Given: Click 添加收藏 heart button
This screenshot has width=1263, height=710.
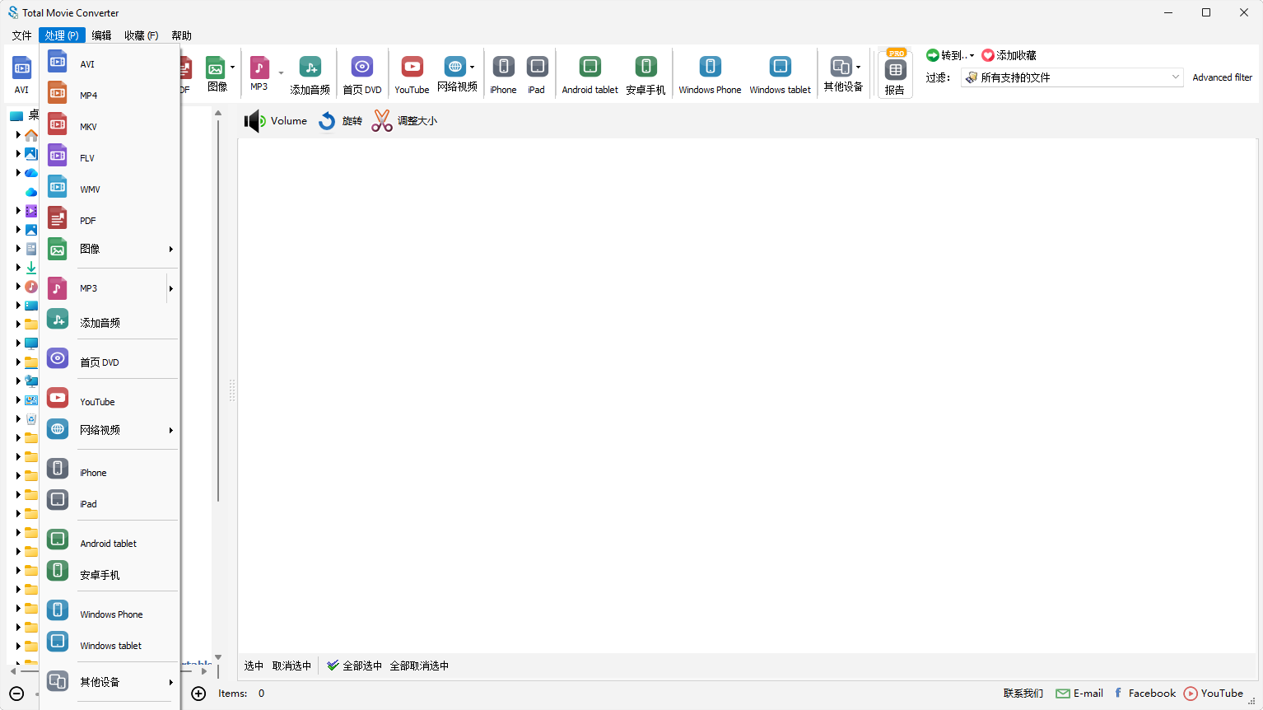Looking at the screenshot, I should (x=1009, y=55).
